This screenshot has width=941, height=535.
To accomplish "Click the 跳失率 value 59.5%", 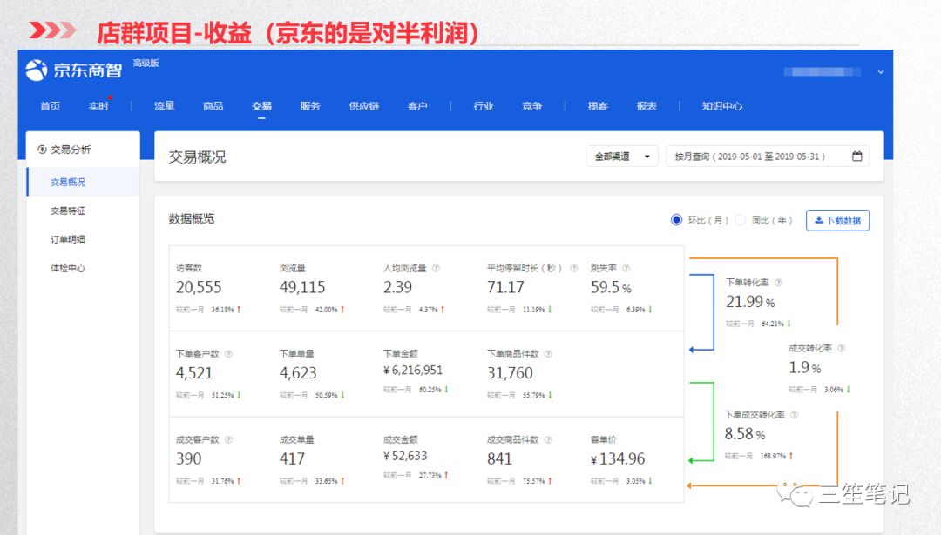I will [x=611, y=288].
